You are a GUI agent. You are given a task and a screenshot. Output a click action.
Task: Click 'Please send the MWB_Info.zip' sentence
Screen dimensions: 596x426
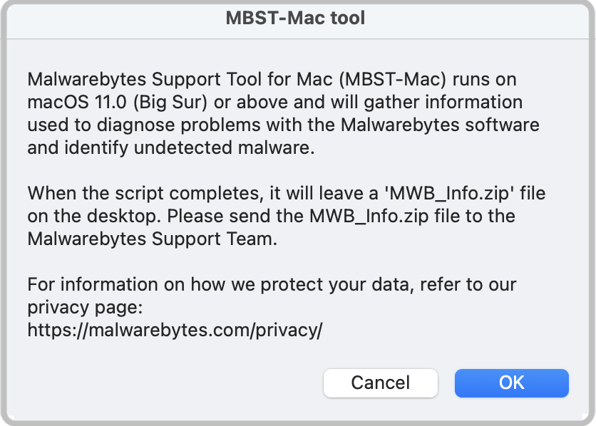[x=297, y=216]
